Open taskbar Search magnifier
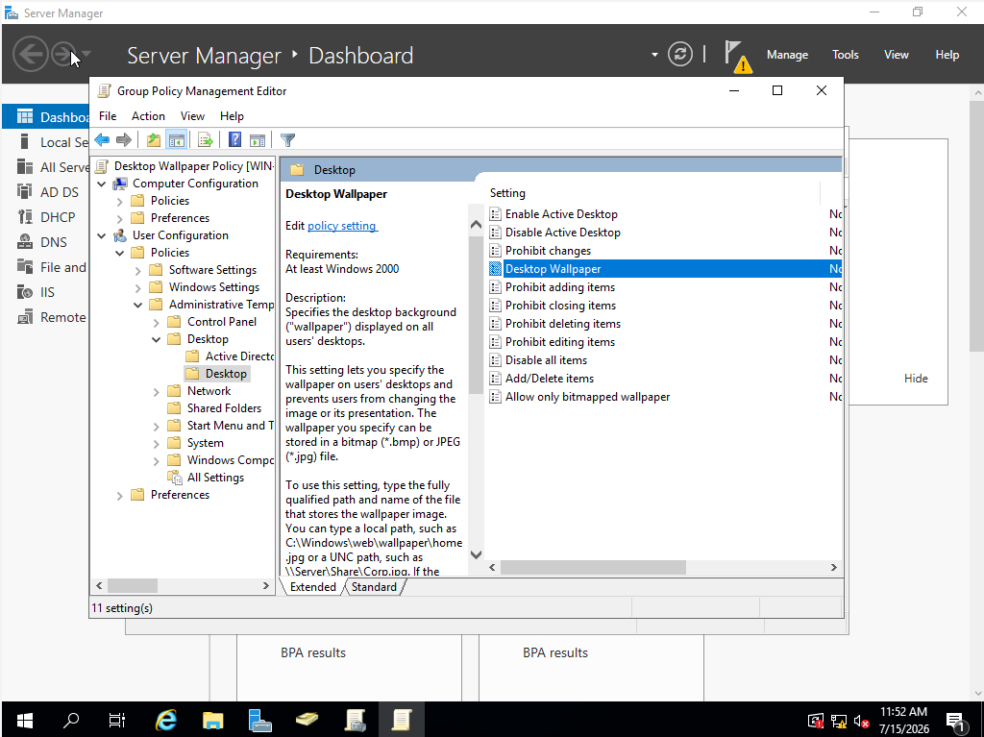 coord(71,720)
